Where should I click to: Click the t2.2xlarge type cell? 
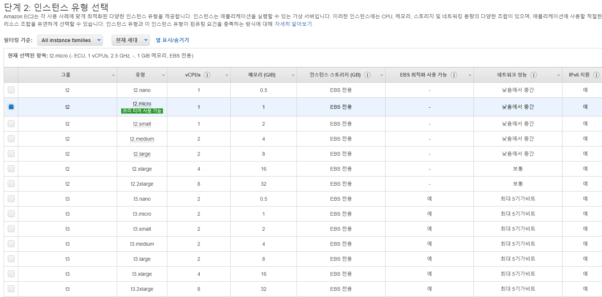[x=142, y=184]
